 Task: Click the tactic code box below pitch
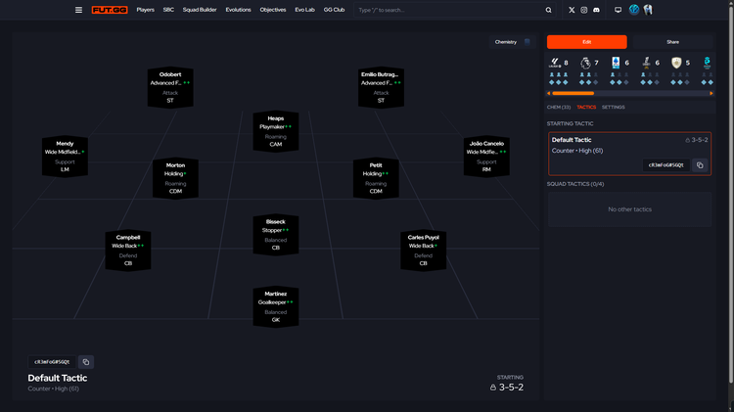click(52, 362)
